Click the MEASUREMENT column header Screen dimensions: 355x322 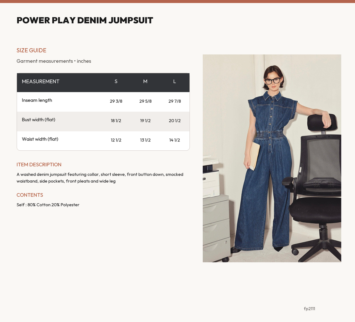(41, 81)
